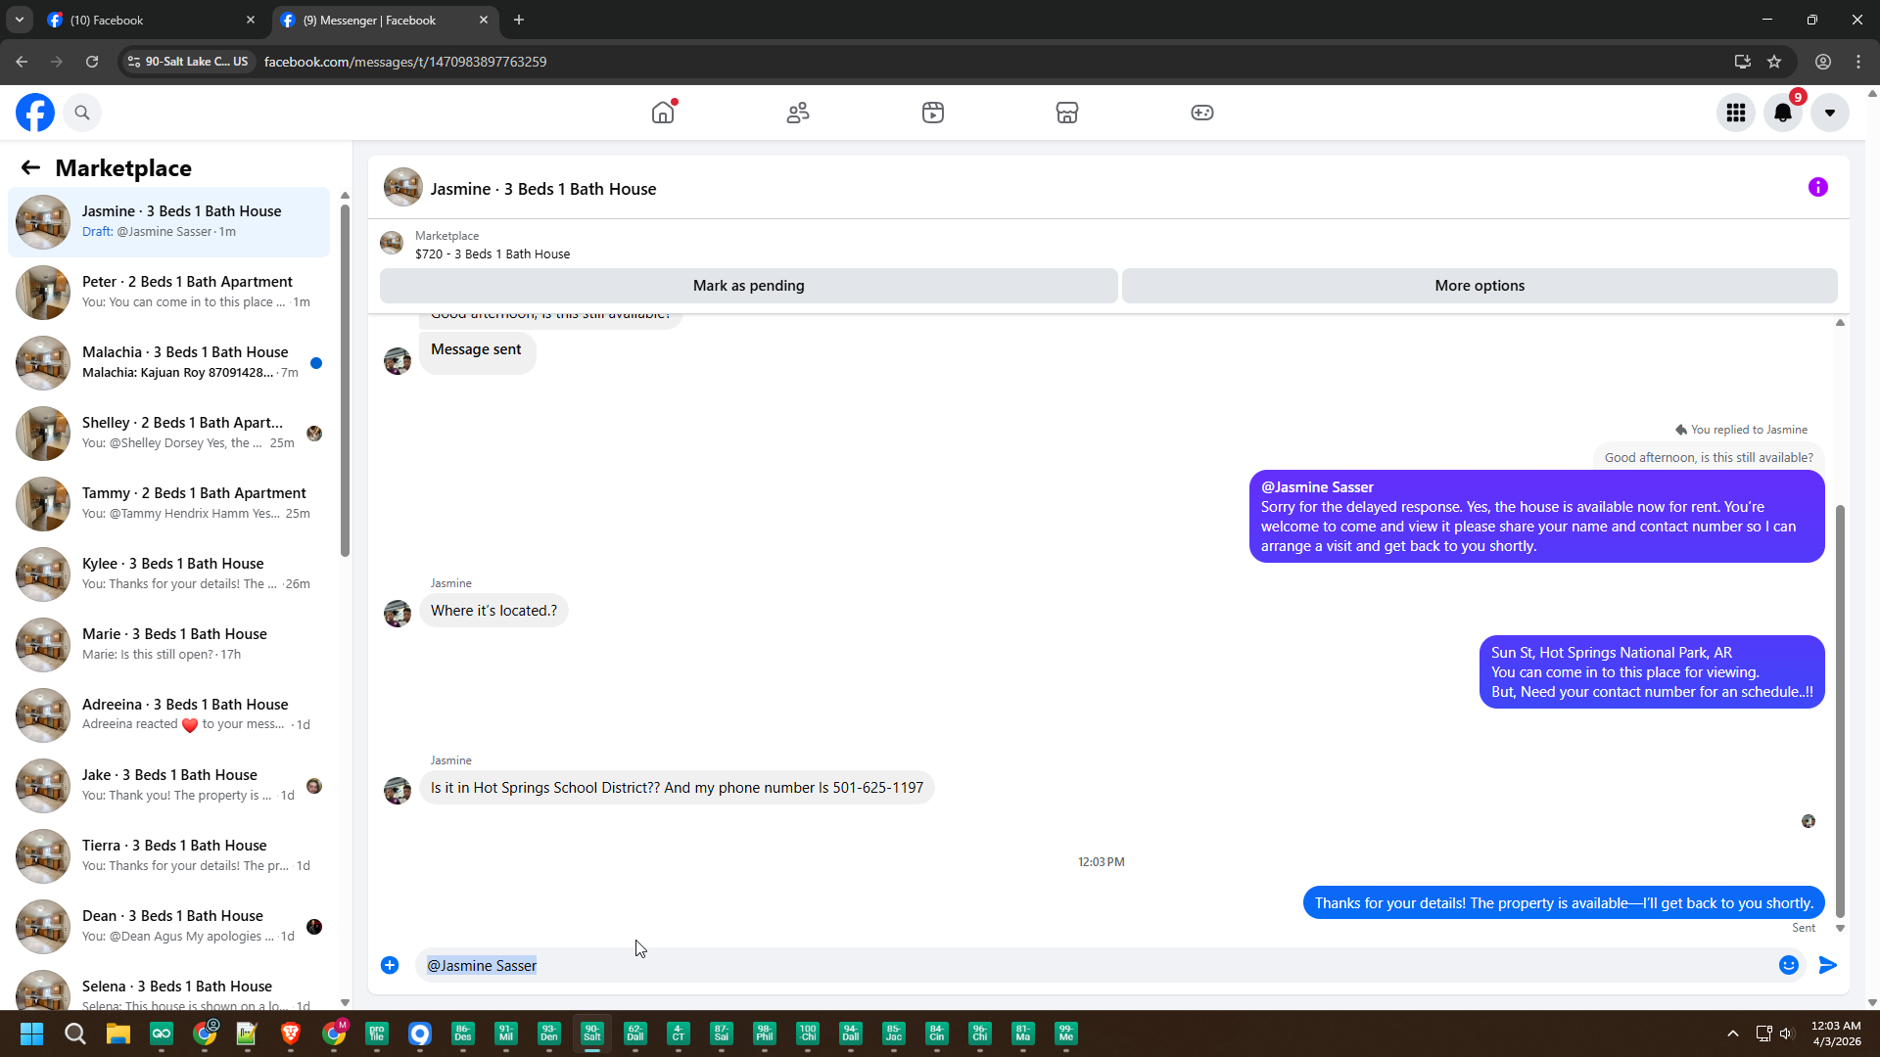Open Tammy 2 Beds 1 Bath Apartment chat
Viewport: 1880px width, 1057px height.
[x=168, y=504]
